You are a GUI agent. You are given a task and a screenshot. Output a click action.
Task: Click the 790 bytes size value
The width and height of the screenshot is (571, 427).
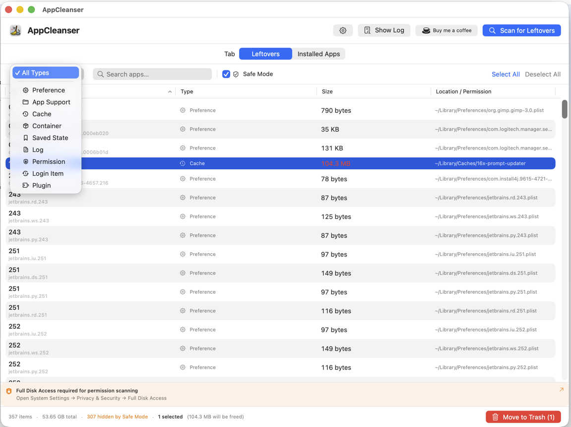(x=336, y=110)
